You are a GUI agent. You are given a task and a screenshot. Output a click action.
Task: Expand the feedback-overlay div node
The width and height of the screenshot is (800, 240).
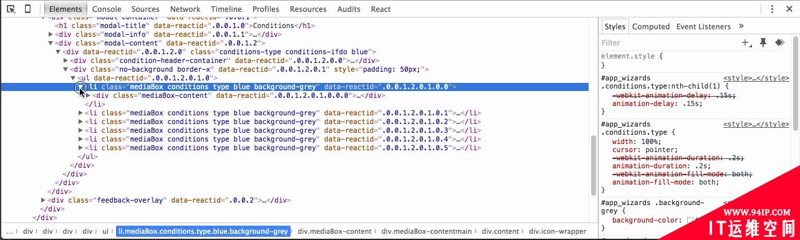click(x=43, y=200)
